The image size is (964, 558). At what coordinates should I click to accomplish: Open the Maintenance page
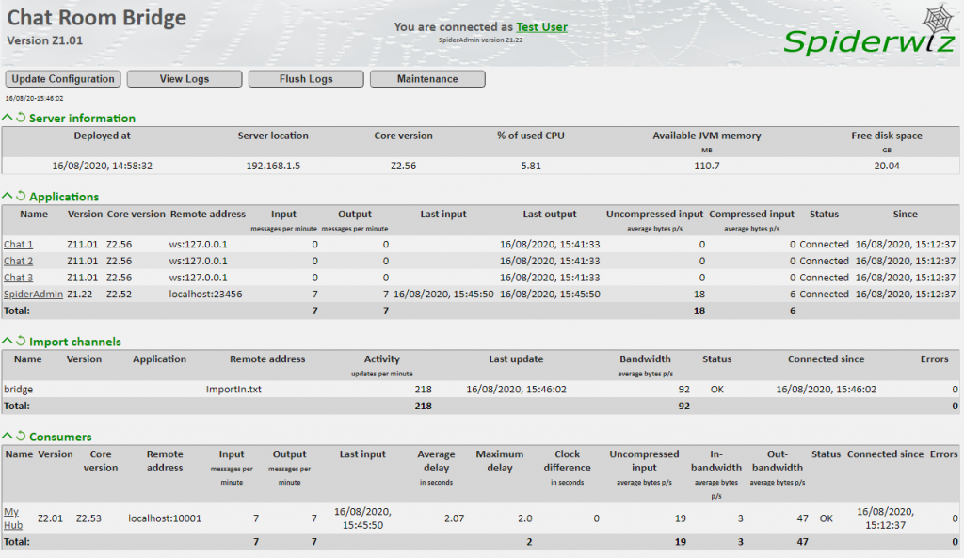pyautogui.click(x=427, y=79)
